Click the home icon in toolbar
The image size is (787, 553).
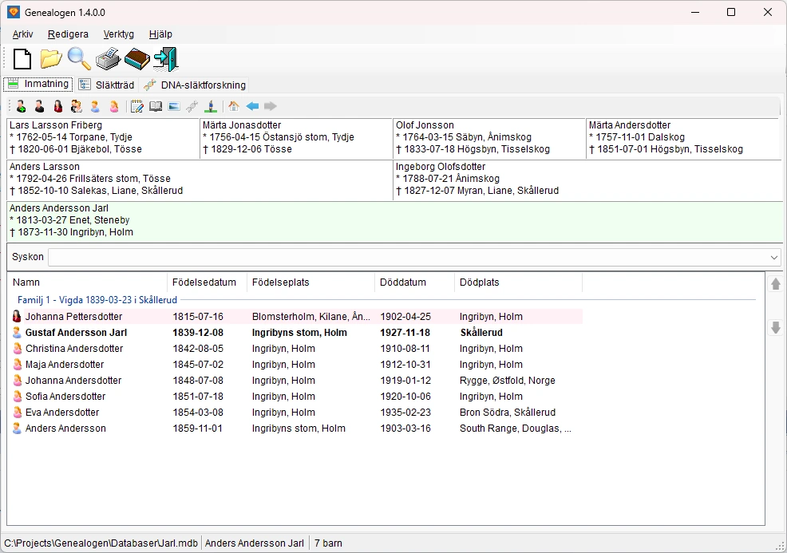coord(234,106)
